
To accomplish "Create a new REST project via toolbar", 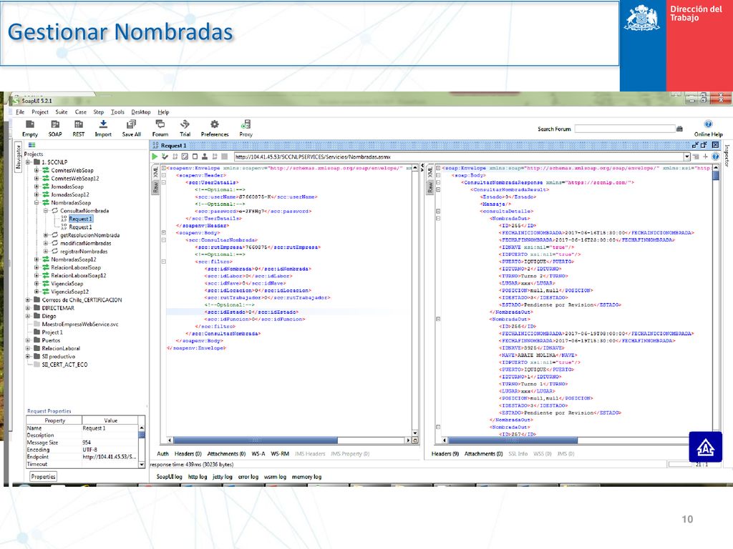I will point(79,124).
